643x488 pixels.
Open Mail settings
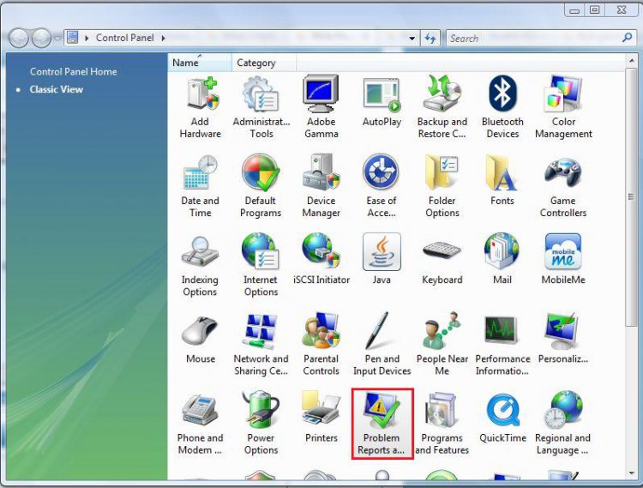point(502,260)
